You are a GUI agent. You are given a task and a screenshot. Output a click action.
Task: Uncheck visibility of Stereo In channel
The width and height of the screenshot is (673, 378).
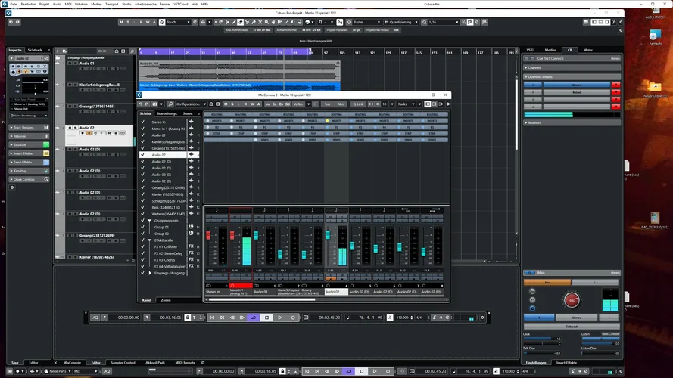(142, 120)
